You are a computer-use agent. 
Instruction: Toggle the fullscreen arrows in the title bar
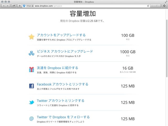coord(166,2)
